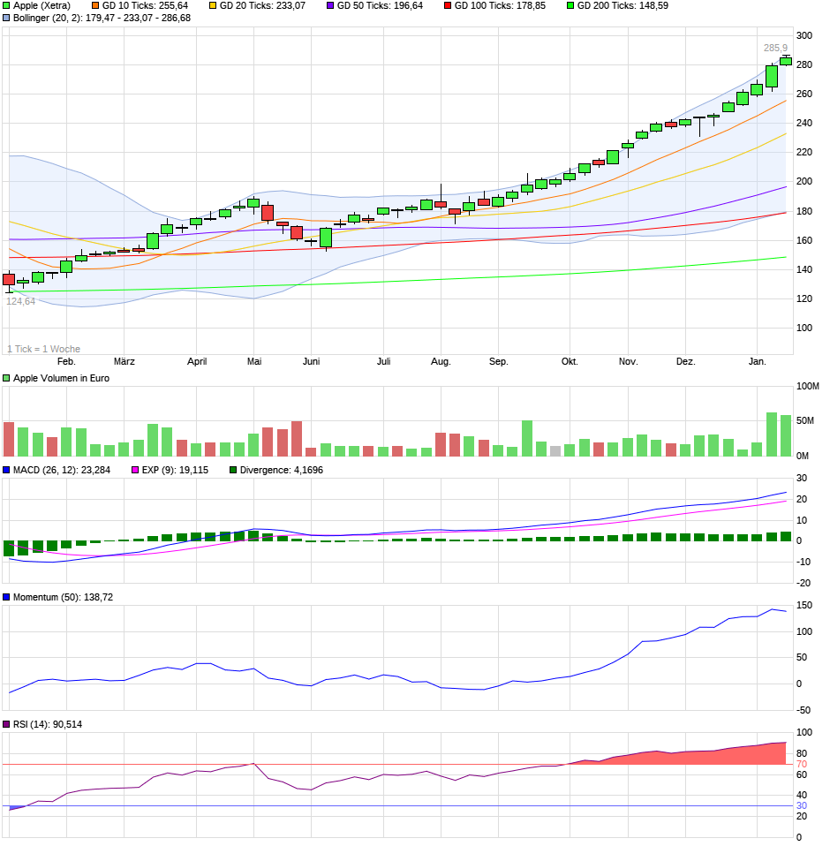
Task: Click the dark green Divergence swatch
Action: click(x=233, y=471)
